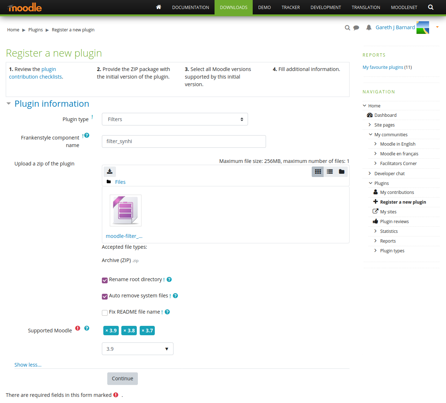Switch file picker to icon grid view
Viewport: 446px width, 403px height.
point(318,172)
